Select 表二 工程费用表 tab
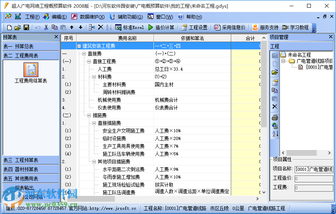 (31, 56)
